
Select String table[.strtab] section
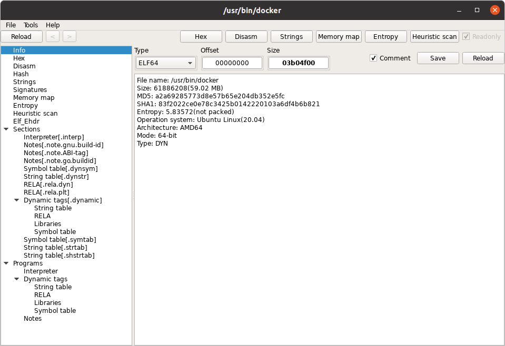[55, 248]
